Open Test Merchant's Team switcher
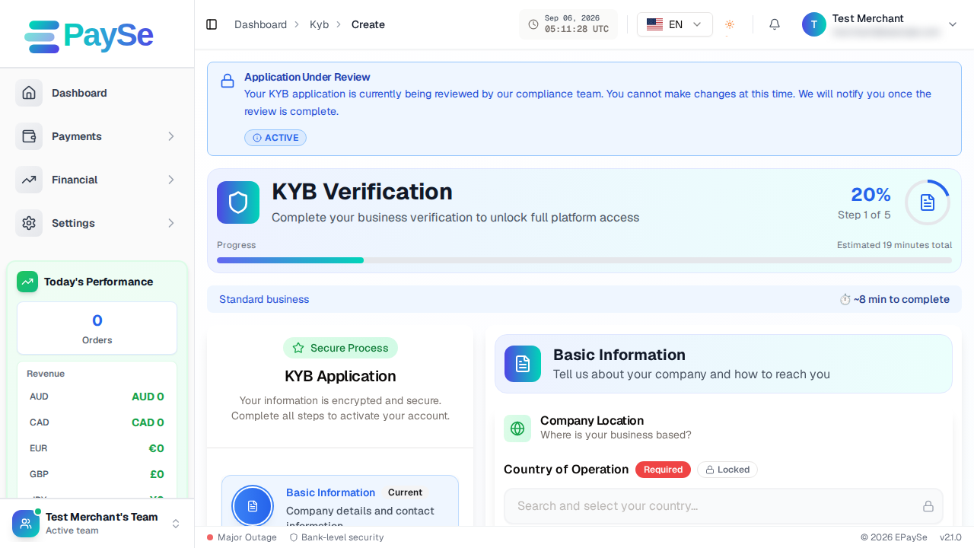This screenshot has height=548, width=974. coord(97,524)
